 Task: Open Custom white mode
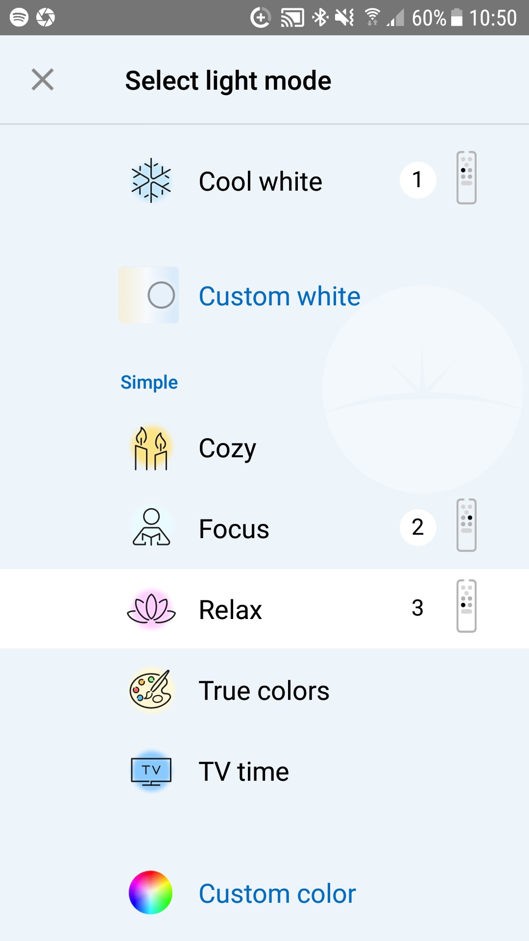(x=279, y=296)
